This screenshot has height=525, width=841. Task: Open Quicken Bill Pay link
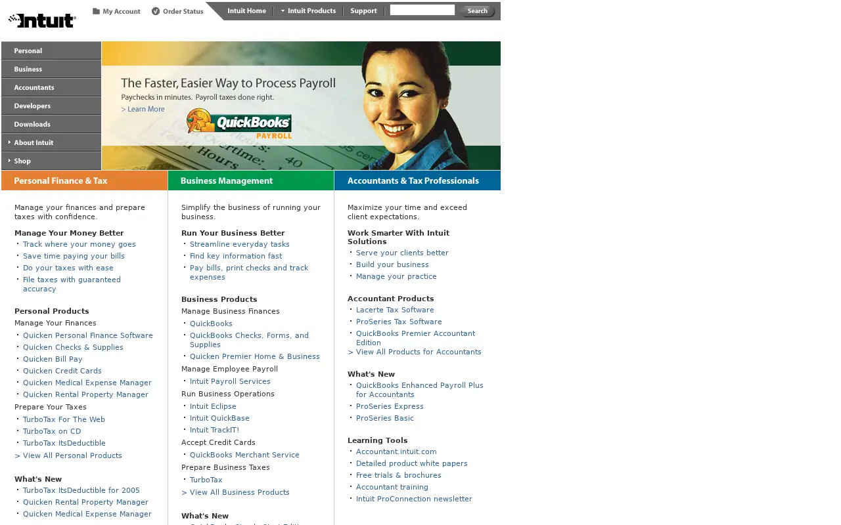(x=53, y=359)
